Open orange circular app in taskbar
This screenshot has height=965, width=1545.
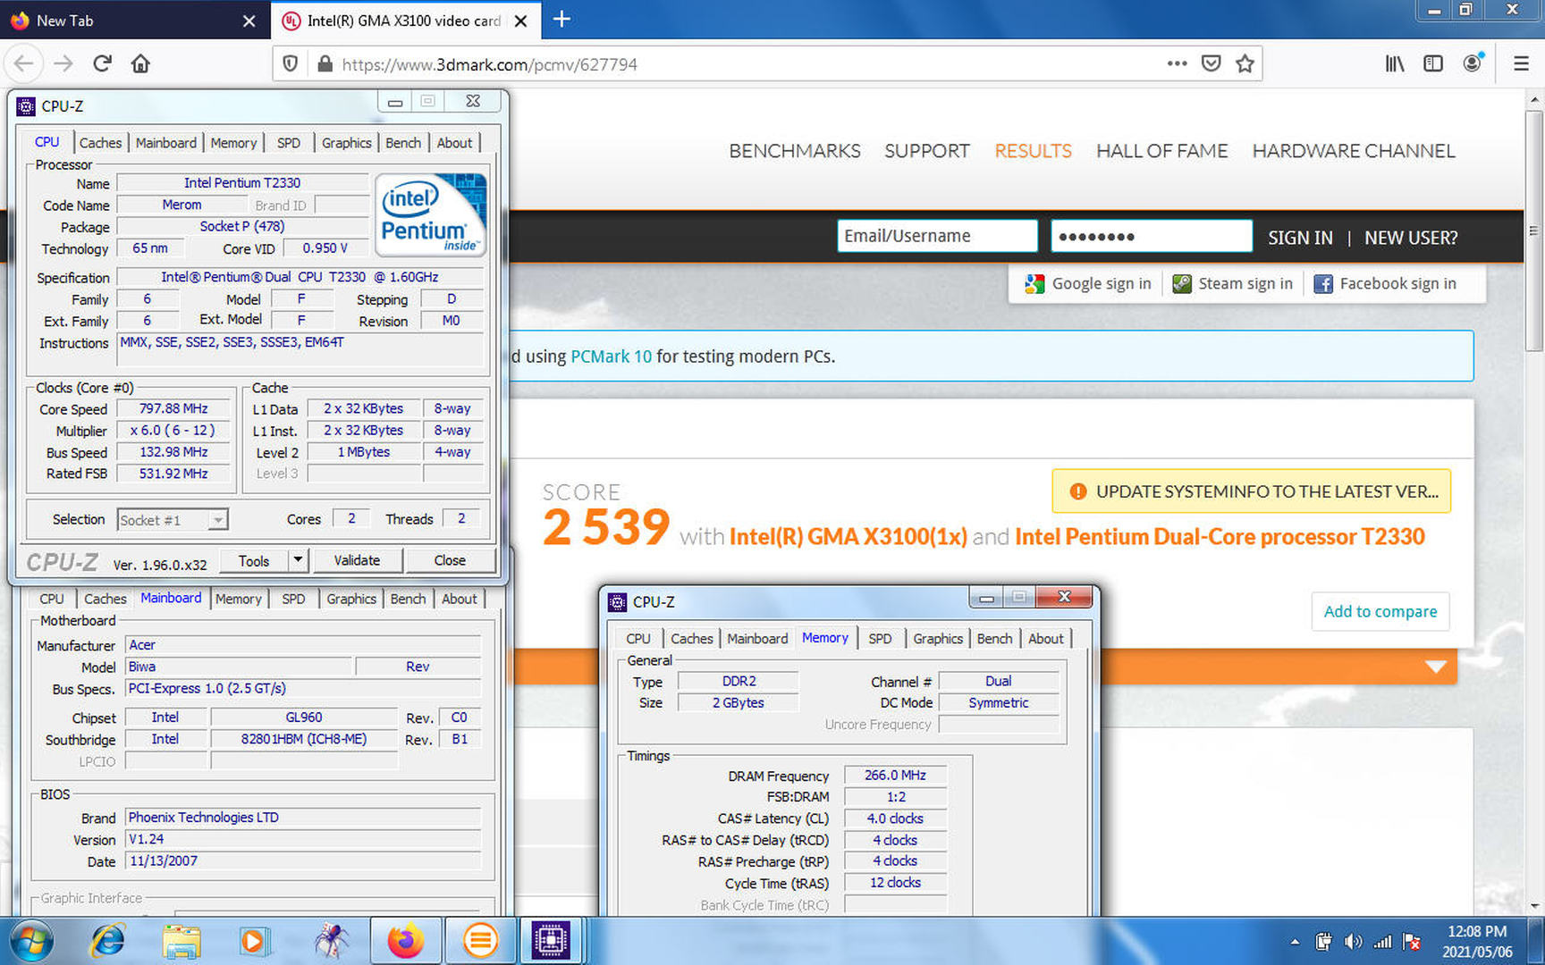pos(480,941)
